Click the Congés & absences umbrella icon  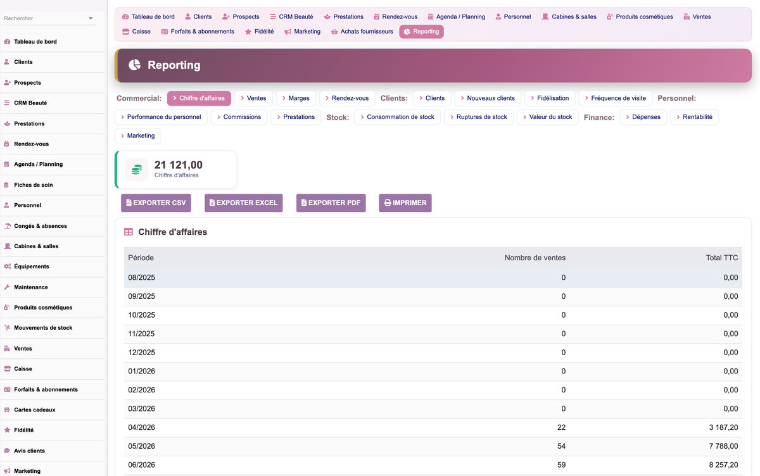7,226
